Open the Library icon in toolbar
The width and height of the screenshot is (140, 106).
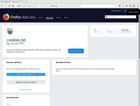click(x=127, y=6)
